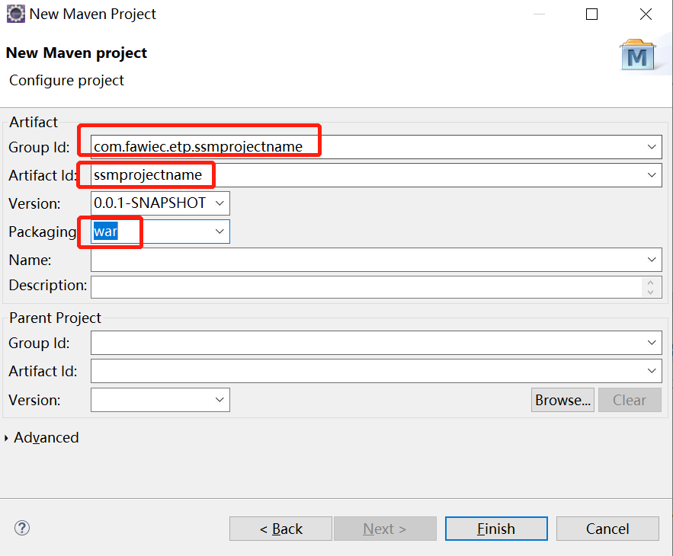The width and height of the screenshot is (673, 556).
Task: Click the Description field scroll down arrow
Action: 651,292
